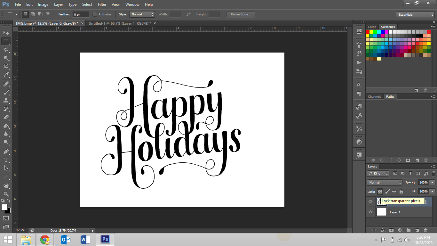The height and width of the screenshot is (246, 437).
Task: Click the Feather value input field
Action: coord(81,14)
